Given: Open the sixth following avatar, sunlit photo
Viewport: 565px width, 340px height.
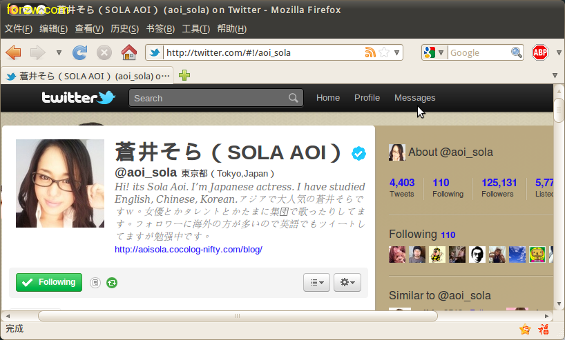Looking at the screenshot, I should pyautogui.click(x=497, y=254).
